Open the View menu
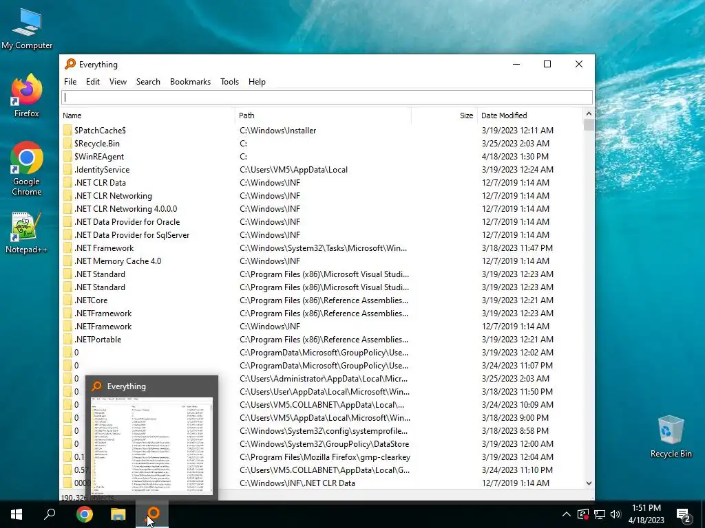The image size is (705, 528). 118,82
